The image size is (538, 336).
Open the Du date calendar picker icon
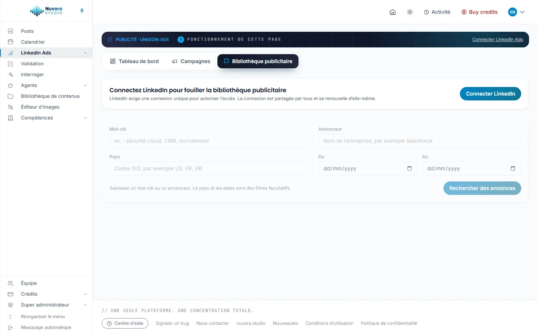409,168
